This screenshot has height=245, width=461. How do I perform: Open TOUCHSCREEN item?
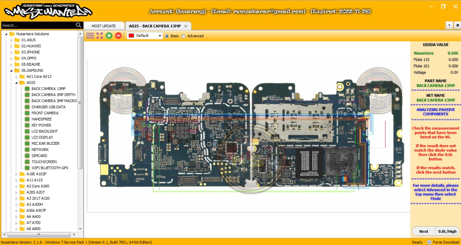coord(44,162)
